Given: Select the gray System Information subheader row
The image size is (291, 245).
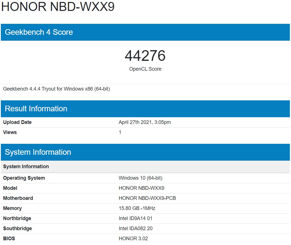Looking at the screenshot, I should 145,167.
